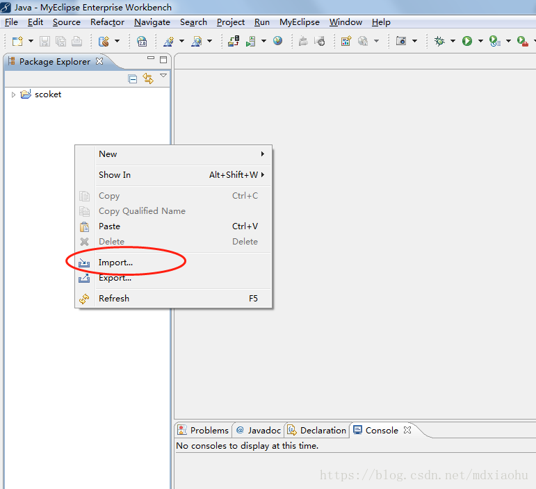The image size is (536, 489).
Task: Open the globe web browser icon
Action: [x=277, y=41]
